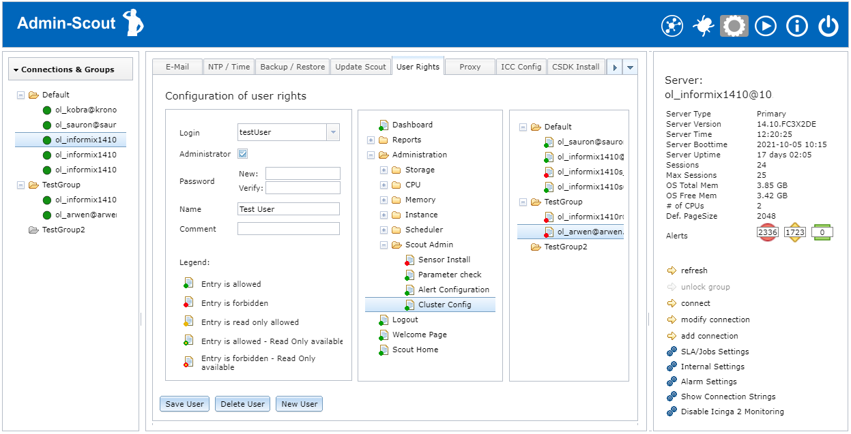Collapse the TestGroup in sidebar
851x434 pixels.
click(x=20, y=185)
